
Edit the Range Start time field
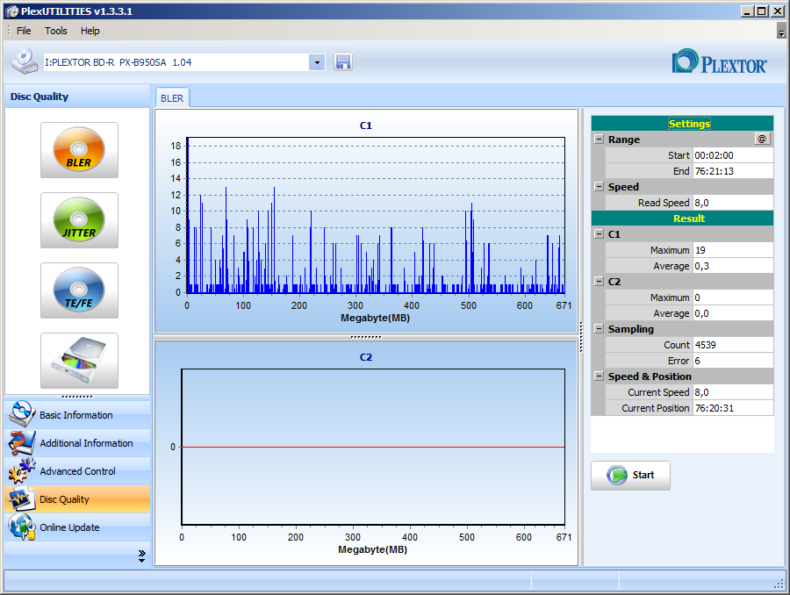coord(733,155)
